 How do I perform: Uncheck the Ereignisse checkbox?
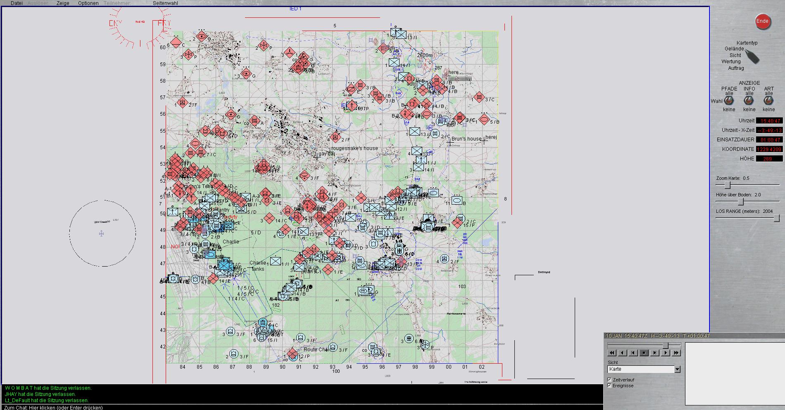609,386
